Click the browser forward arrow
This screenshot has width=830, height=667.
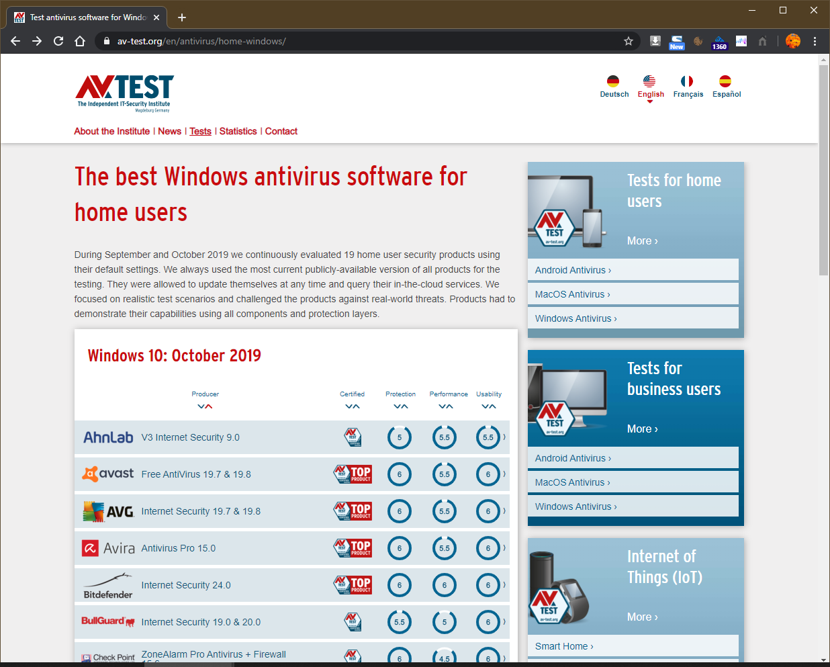(x=37, y=41)
